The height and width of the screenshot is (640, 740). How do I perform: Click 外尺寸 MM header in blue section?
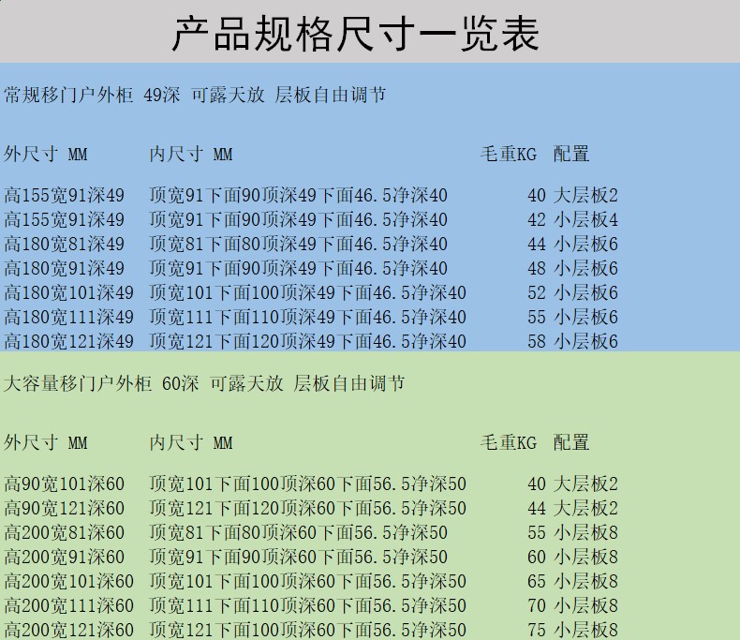[46, 155]
